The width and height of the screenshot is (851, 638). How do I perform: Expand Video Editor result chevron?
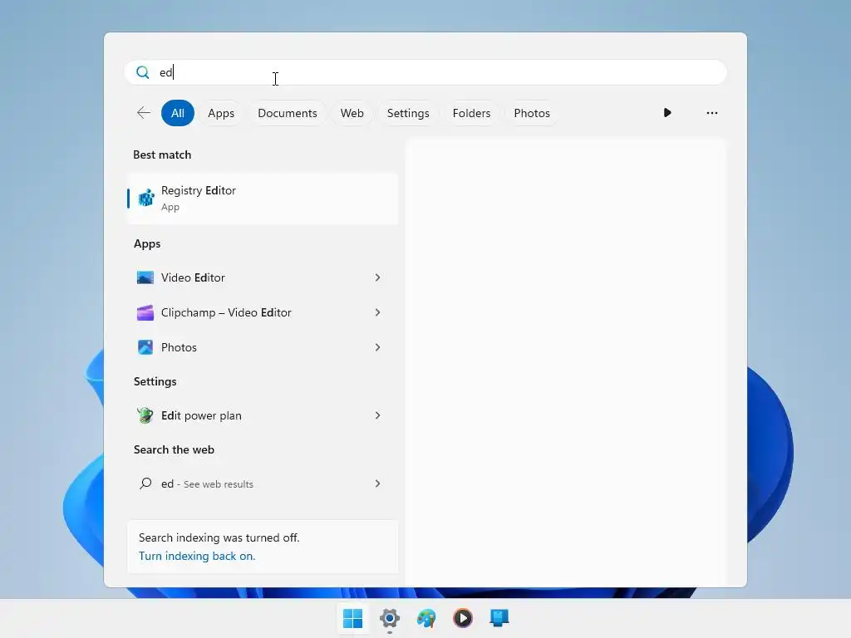click(378, 277)
